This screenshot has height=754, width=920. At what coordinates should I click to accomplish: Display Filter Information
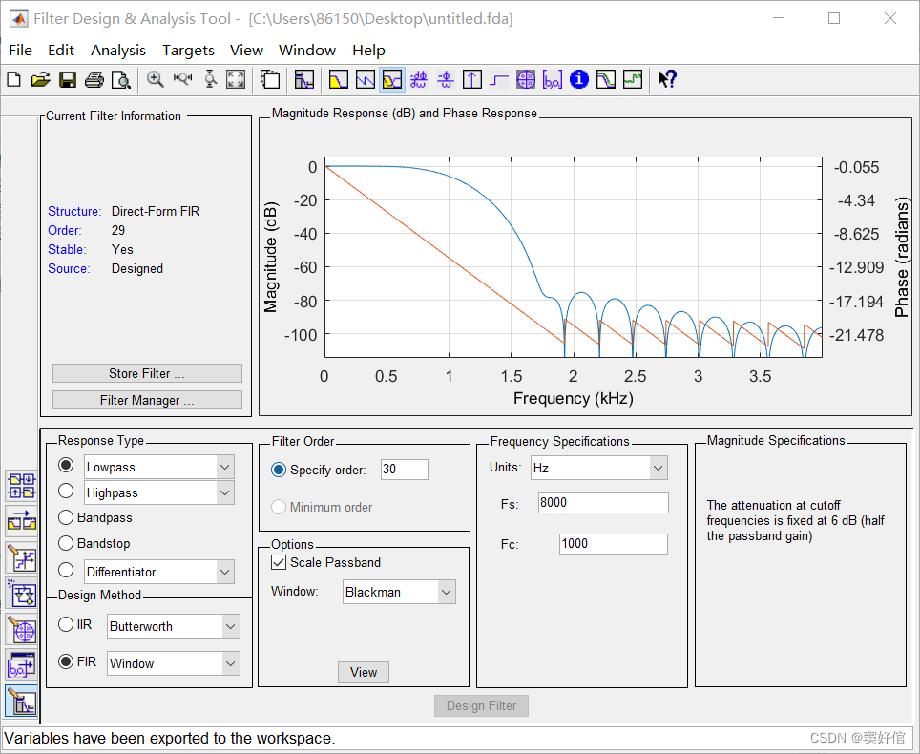579,79
